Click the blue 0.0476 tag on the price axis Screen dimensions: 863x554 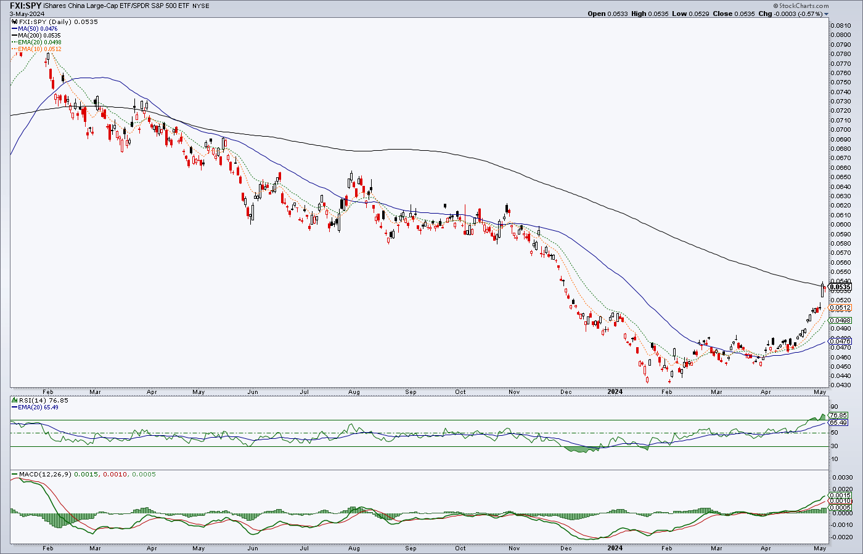[x=841, y=342]
